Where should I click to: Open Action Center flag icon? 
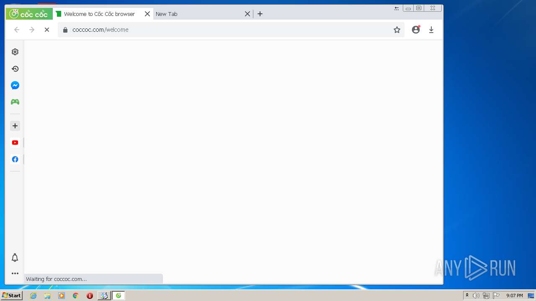point(497,296)
